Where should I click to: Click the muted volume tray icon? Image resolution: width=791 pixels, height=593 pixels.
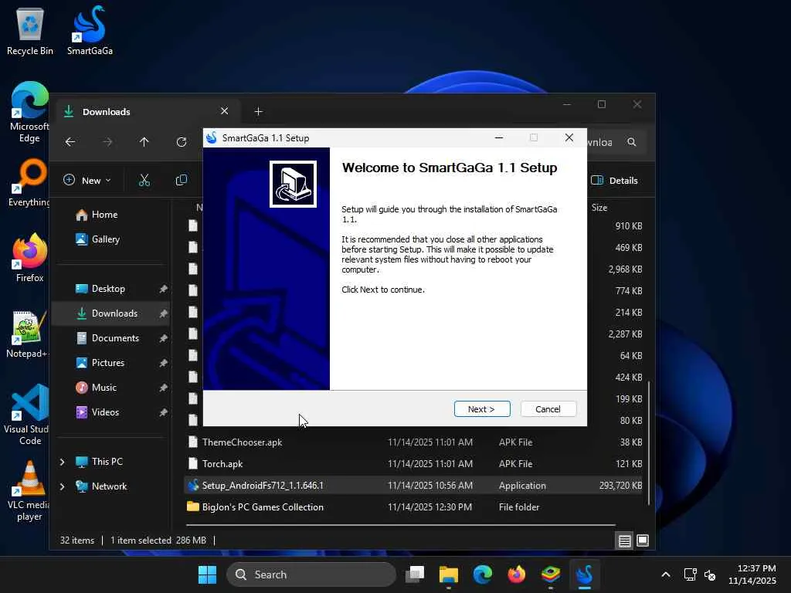click(710, 574)
